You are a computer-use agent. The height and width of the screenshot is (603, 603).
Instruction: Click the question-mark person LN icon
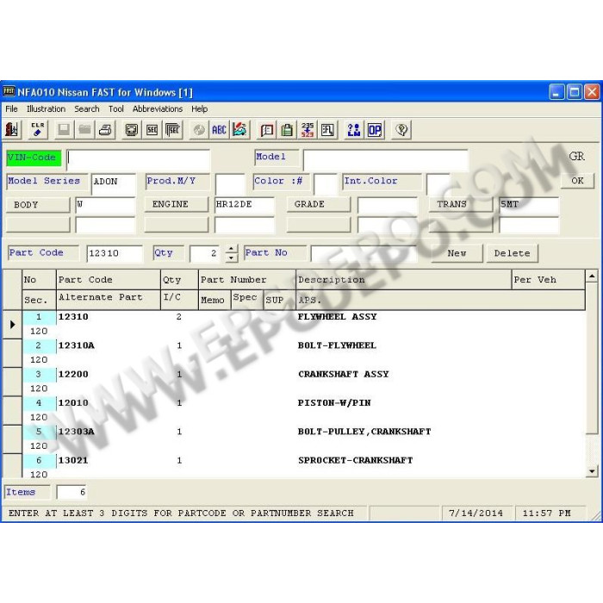[x=354, y=130]
